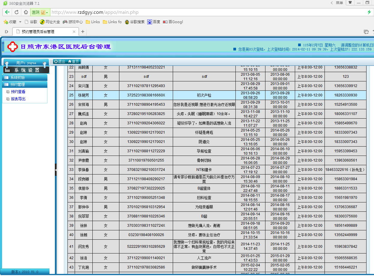This screenshot has height=276, width=374.
Task: Click the cell 牙疼，要张主任治疗
Action: tap(204, 235)
